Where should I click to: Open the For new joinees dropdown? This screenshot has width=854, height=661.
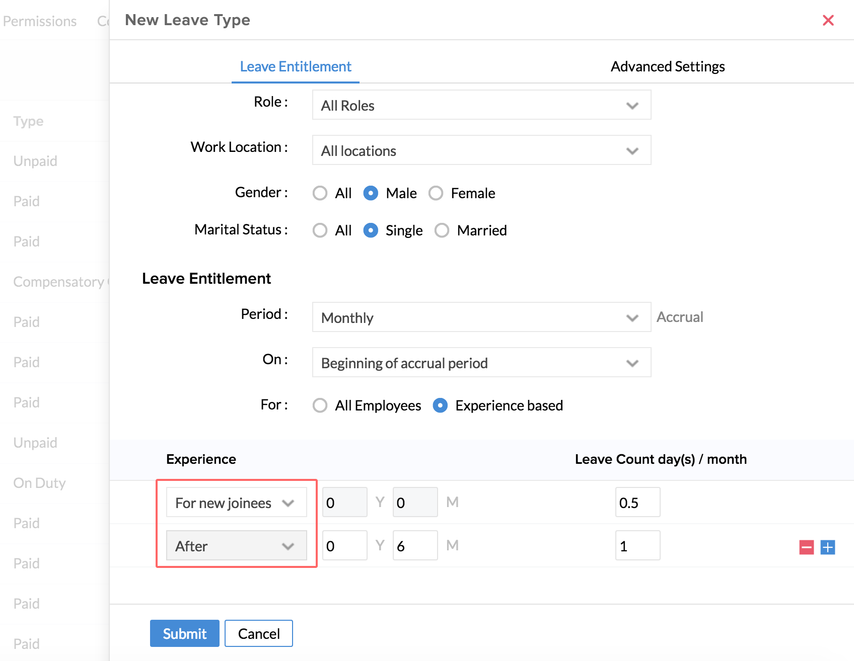(236, 503)
